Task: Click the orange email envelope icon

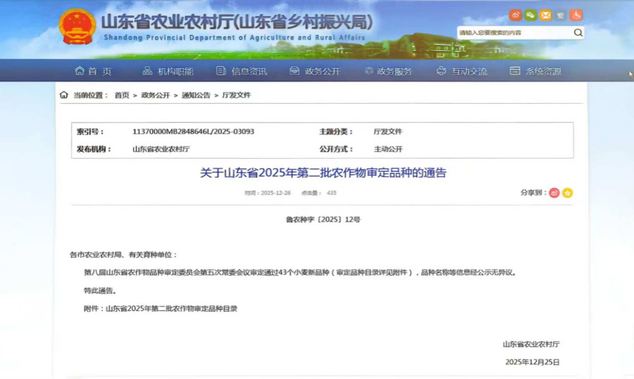Action: (545, 15)
